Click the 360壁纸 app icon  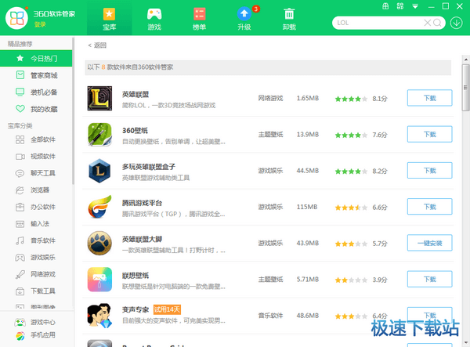[99, 135]
